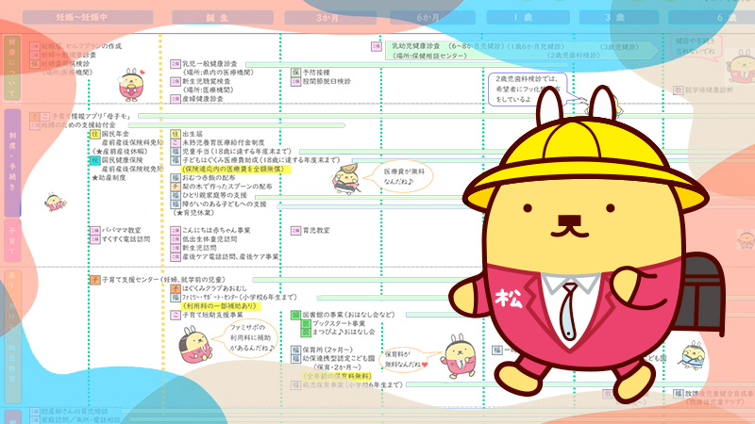Click the はぐくみクラブあおむし entry
The height and width of the screenshot is (424, 755).
pyautogui.click(x=214, y=288)
